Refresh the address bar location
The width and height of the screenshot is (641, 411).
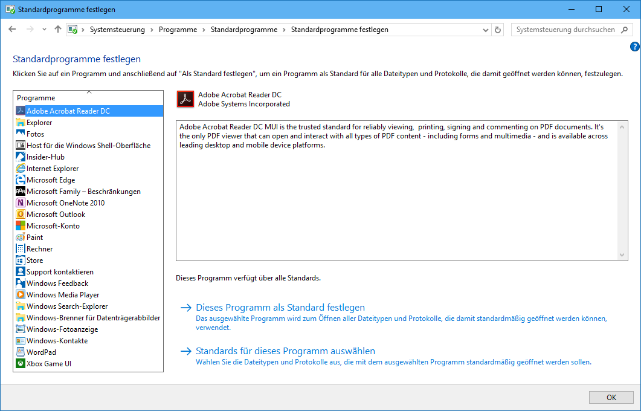[497, 30]
